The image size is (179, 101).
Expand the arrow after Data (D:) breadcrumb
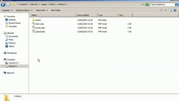click(40, 4)
